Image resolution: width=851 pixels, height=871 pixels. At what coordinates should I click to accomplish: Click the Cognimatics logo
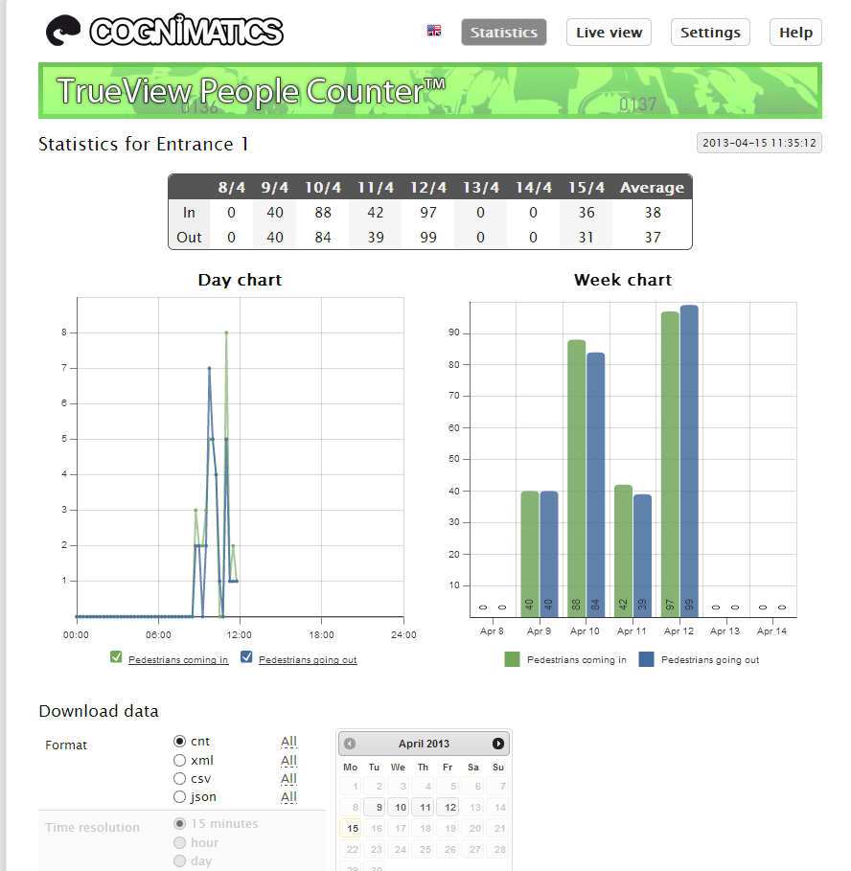click(x=165, y=31)
